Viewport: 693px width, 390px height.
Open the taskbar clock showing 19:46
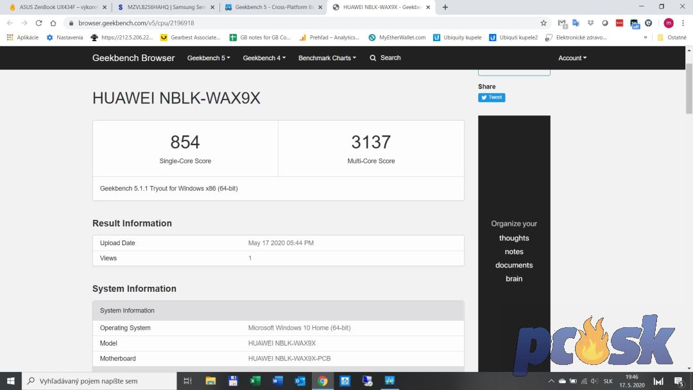[632, 381]
